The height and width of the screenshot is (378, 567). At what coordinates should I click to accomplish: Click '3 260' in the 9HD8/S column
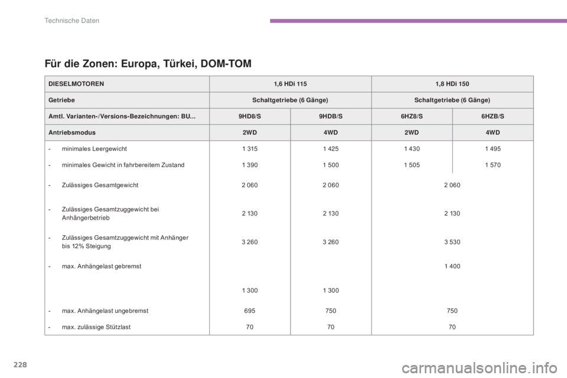pos(250,242)
